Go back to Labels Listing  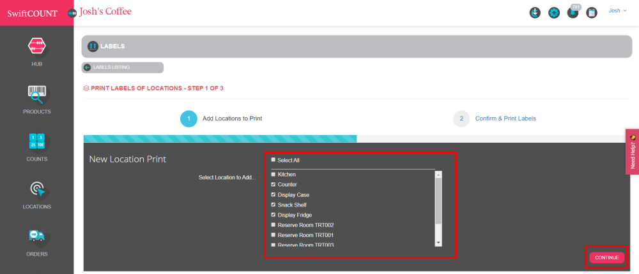(x=122, y=68)
